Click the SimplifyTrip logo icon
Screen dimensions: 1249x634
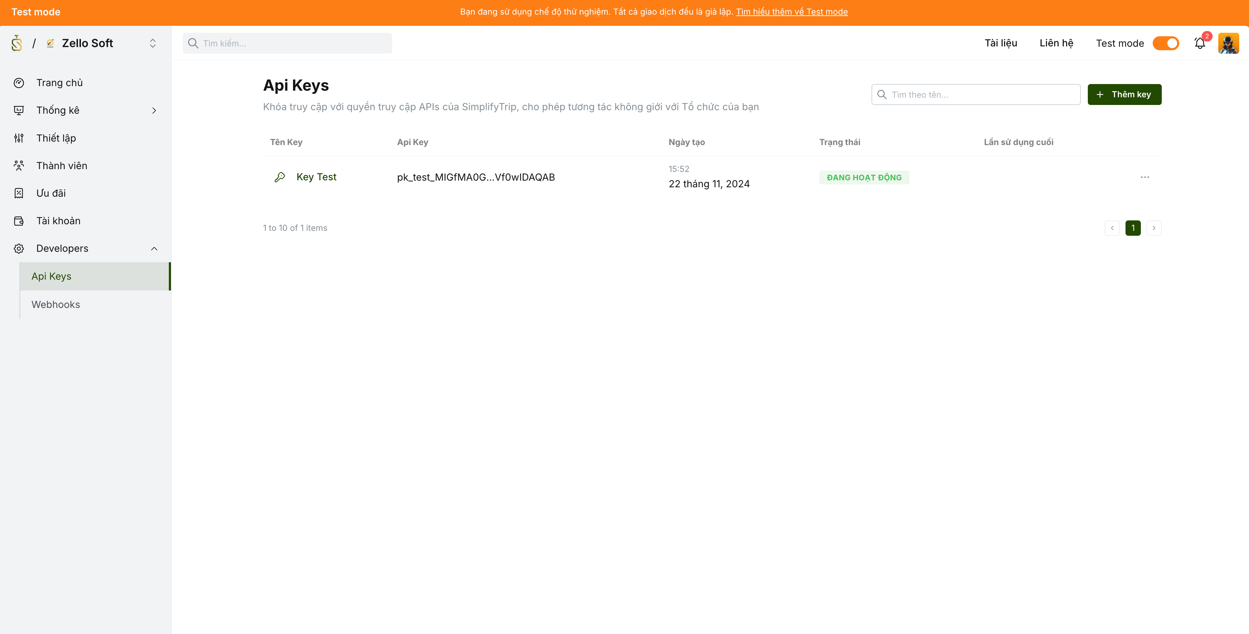tap(17, 43)
